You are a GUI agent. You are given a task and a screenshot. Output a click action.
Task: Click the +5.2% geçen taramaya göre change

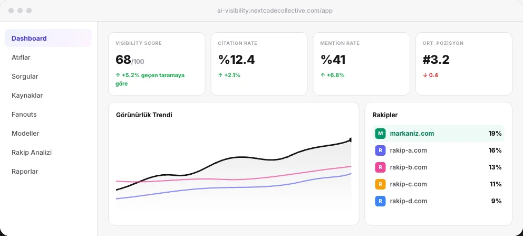(x=150, y=79)
